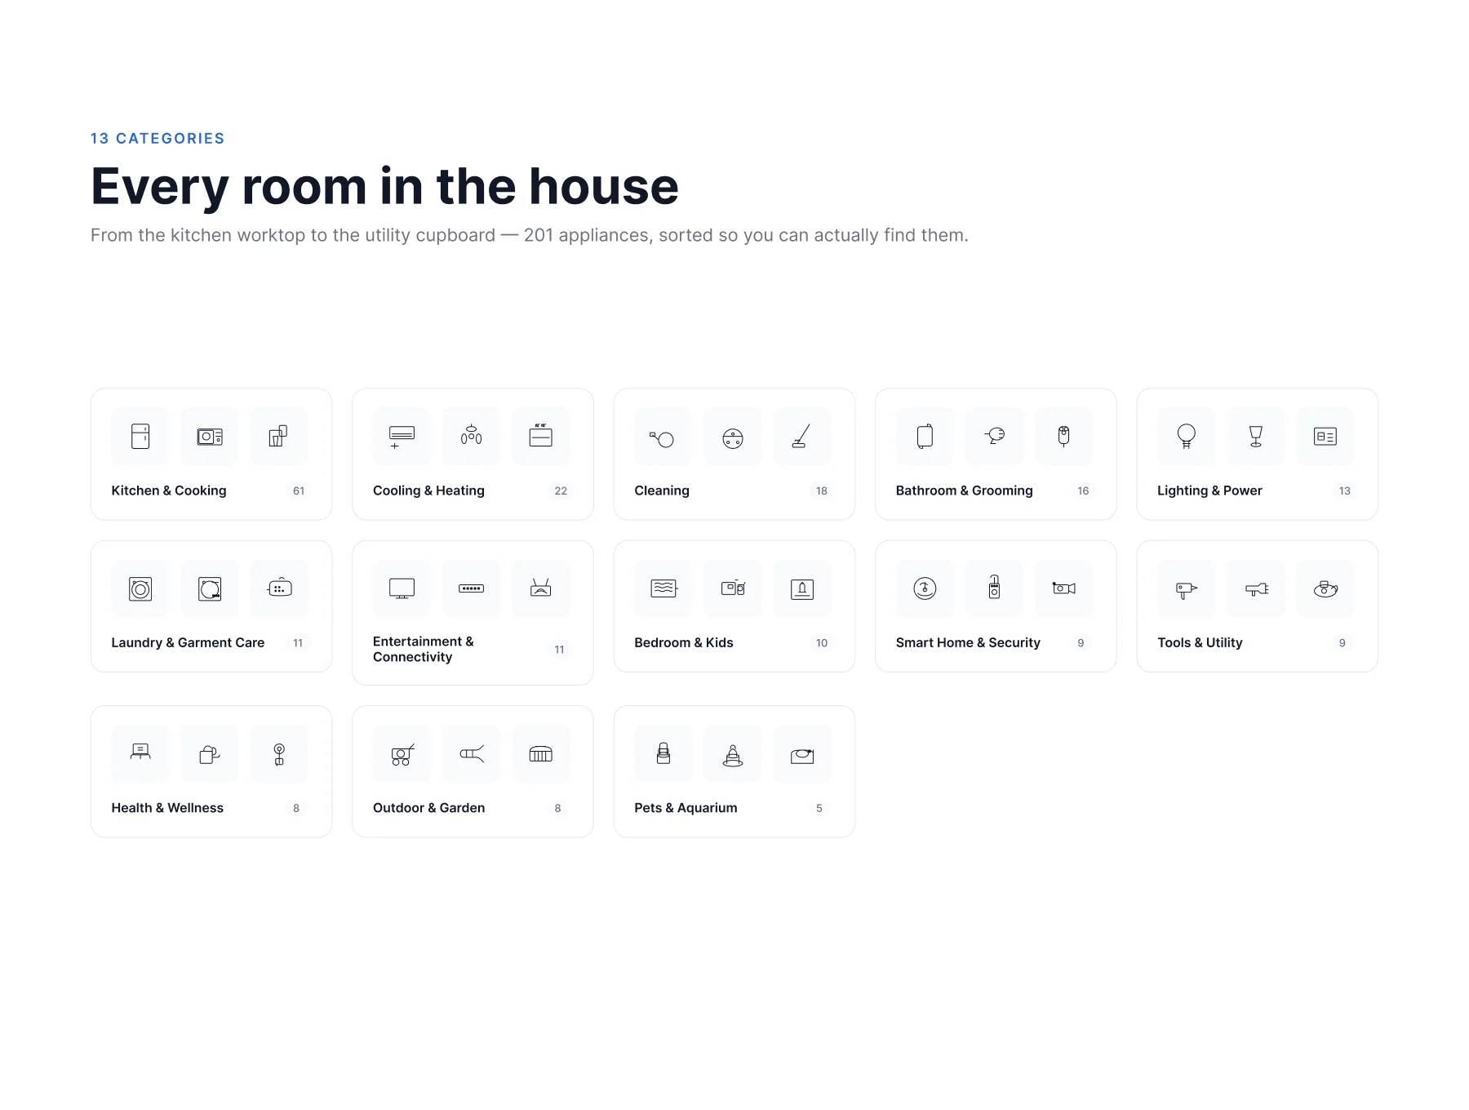Click the power panel icon in Lighting & Power
Image resolution: width=1469 pixels, height=1110 pixels.
(x=1325, y=437)
